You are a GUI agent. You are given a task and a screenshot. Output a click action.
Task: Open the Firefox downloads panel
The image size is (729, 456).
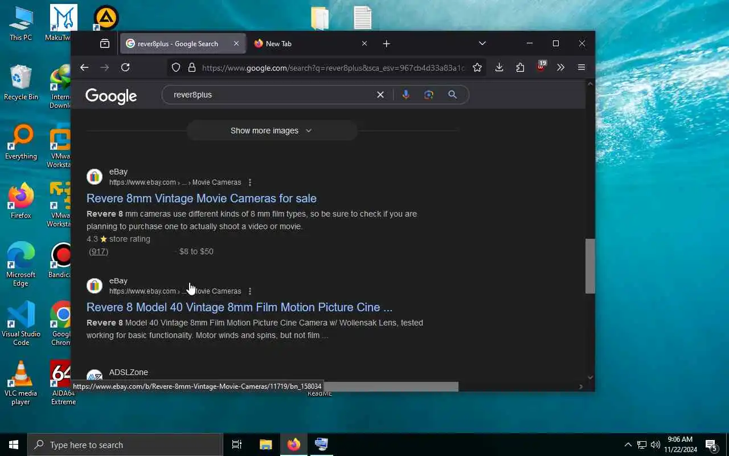(x=499, y=67)
